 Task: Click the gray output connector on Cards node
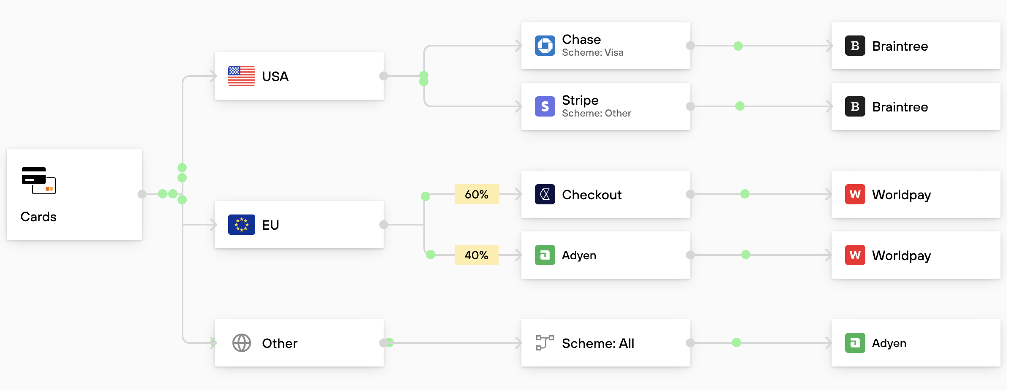(x=142, y=194)
